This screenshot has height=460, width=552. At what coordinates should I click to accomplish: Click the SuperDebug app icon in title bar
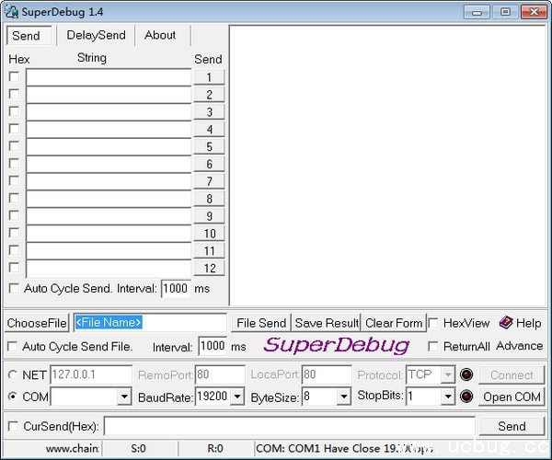[11, 12]
